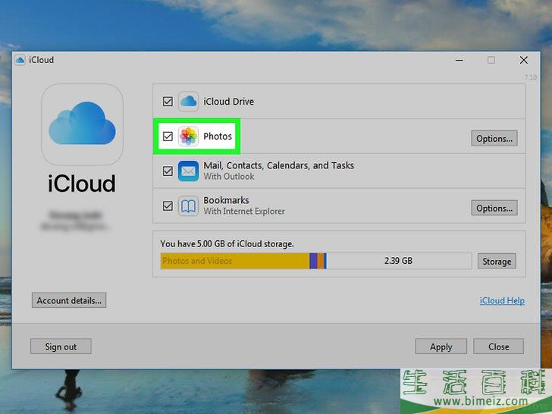Click the Apply button

click(x=441, y=347)
